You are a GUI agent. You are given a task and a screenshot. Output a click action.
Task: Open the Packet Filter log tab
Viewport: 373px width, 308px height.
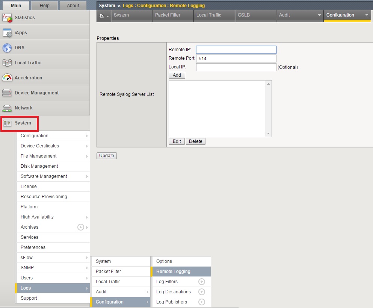click(168, 15)
